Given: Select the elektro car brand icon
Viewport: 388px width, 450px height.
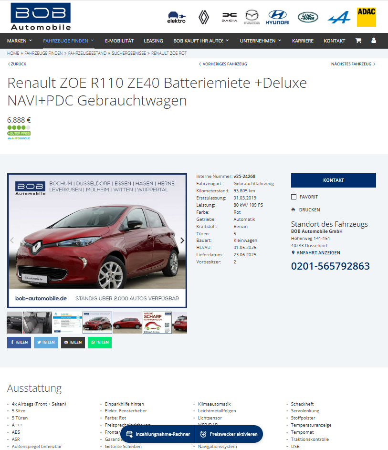Looking at the screenshot, I should coord(176,17).
